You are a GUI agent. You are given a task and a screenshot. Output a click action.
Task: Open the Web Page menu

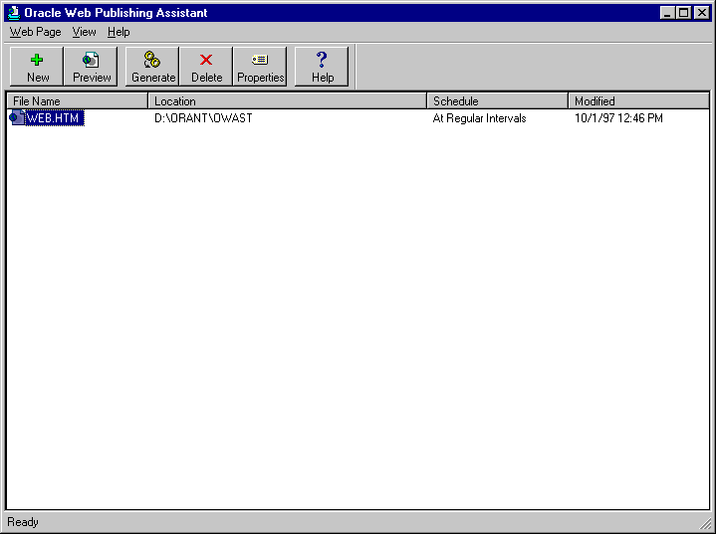point(35,32)
